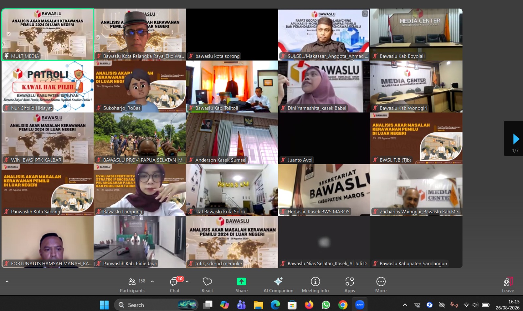This screenshot has height=311, width=523.
Task: Open the Windows Start menu
Action: click(x=104, y=305)
